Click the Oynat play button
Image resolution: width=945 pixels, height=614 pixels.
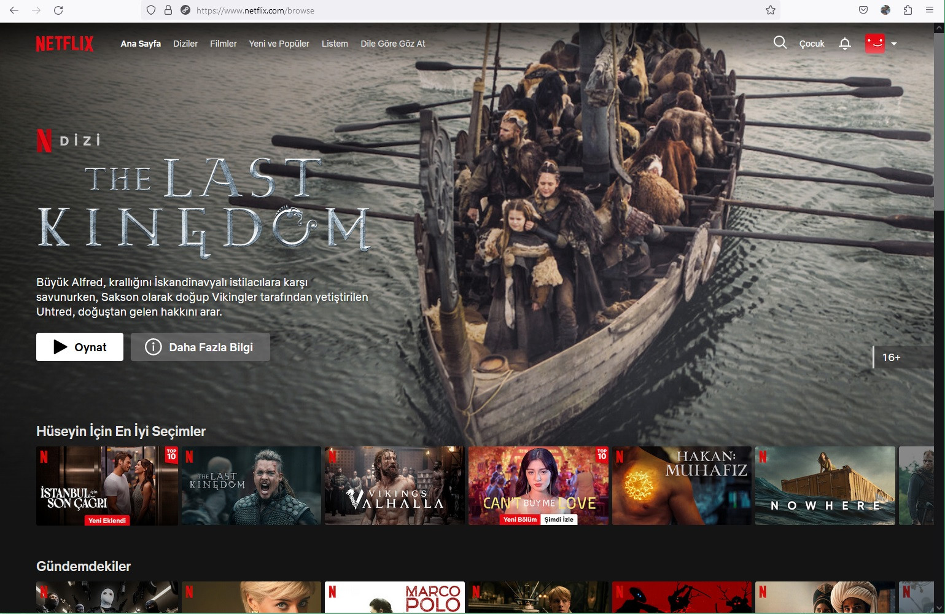(80, 347)
